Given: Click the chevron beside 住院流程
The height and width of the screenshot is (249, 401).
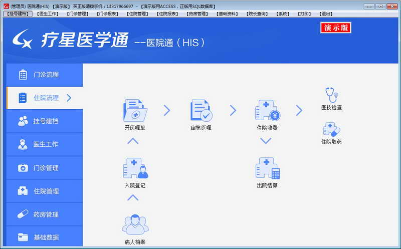Looking at the screenshot, I should tap(69, 98).
